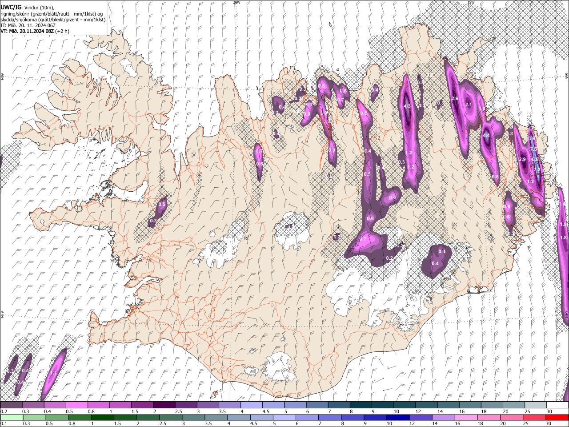
Task: Click the '2.1' precipitation value on the map
Action: 468,105
